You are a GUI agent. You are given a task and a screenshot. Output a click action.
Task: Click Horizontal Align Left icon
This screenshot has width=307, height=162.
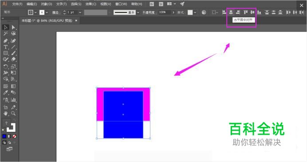pos(224,12)
